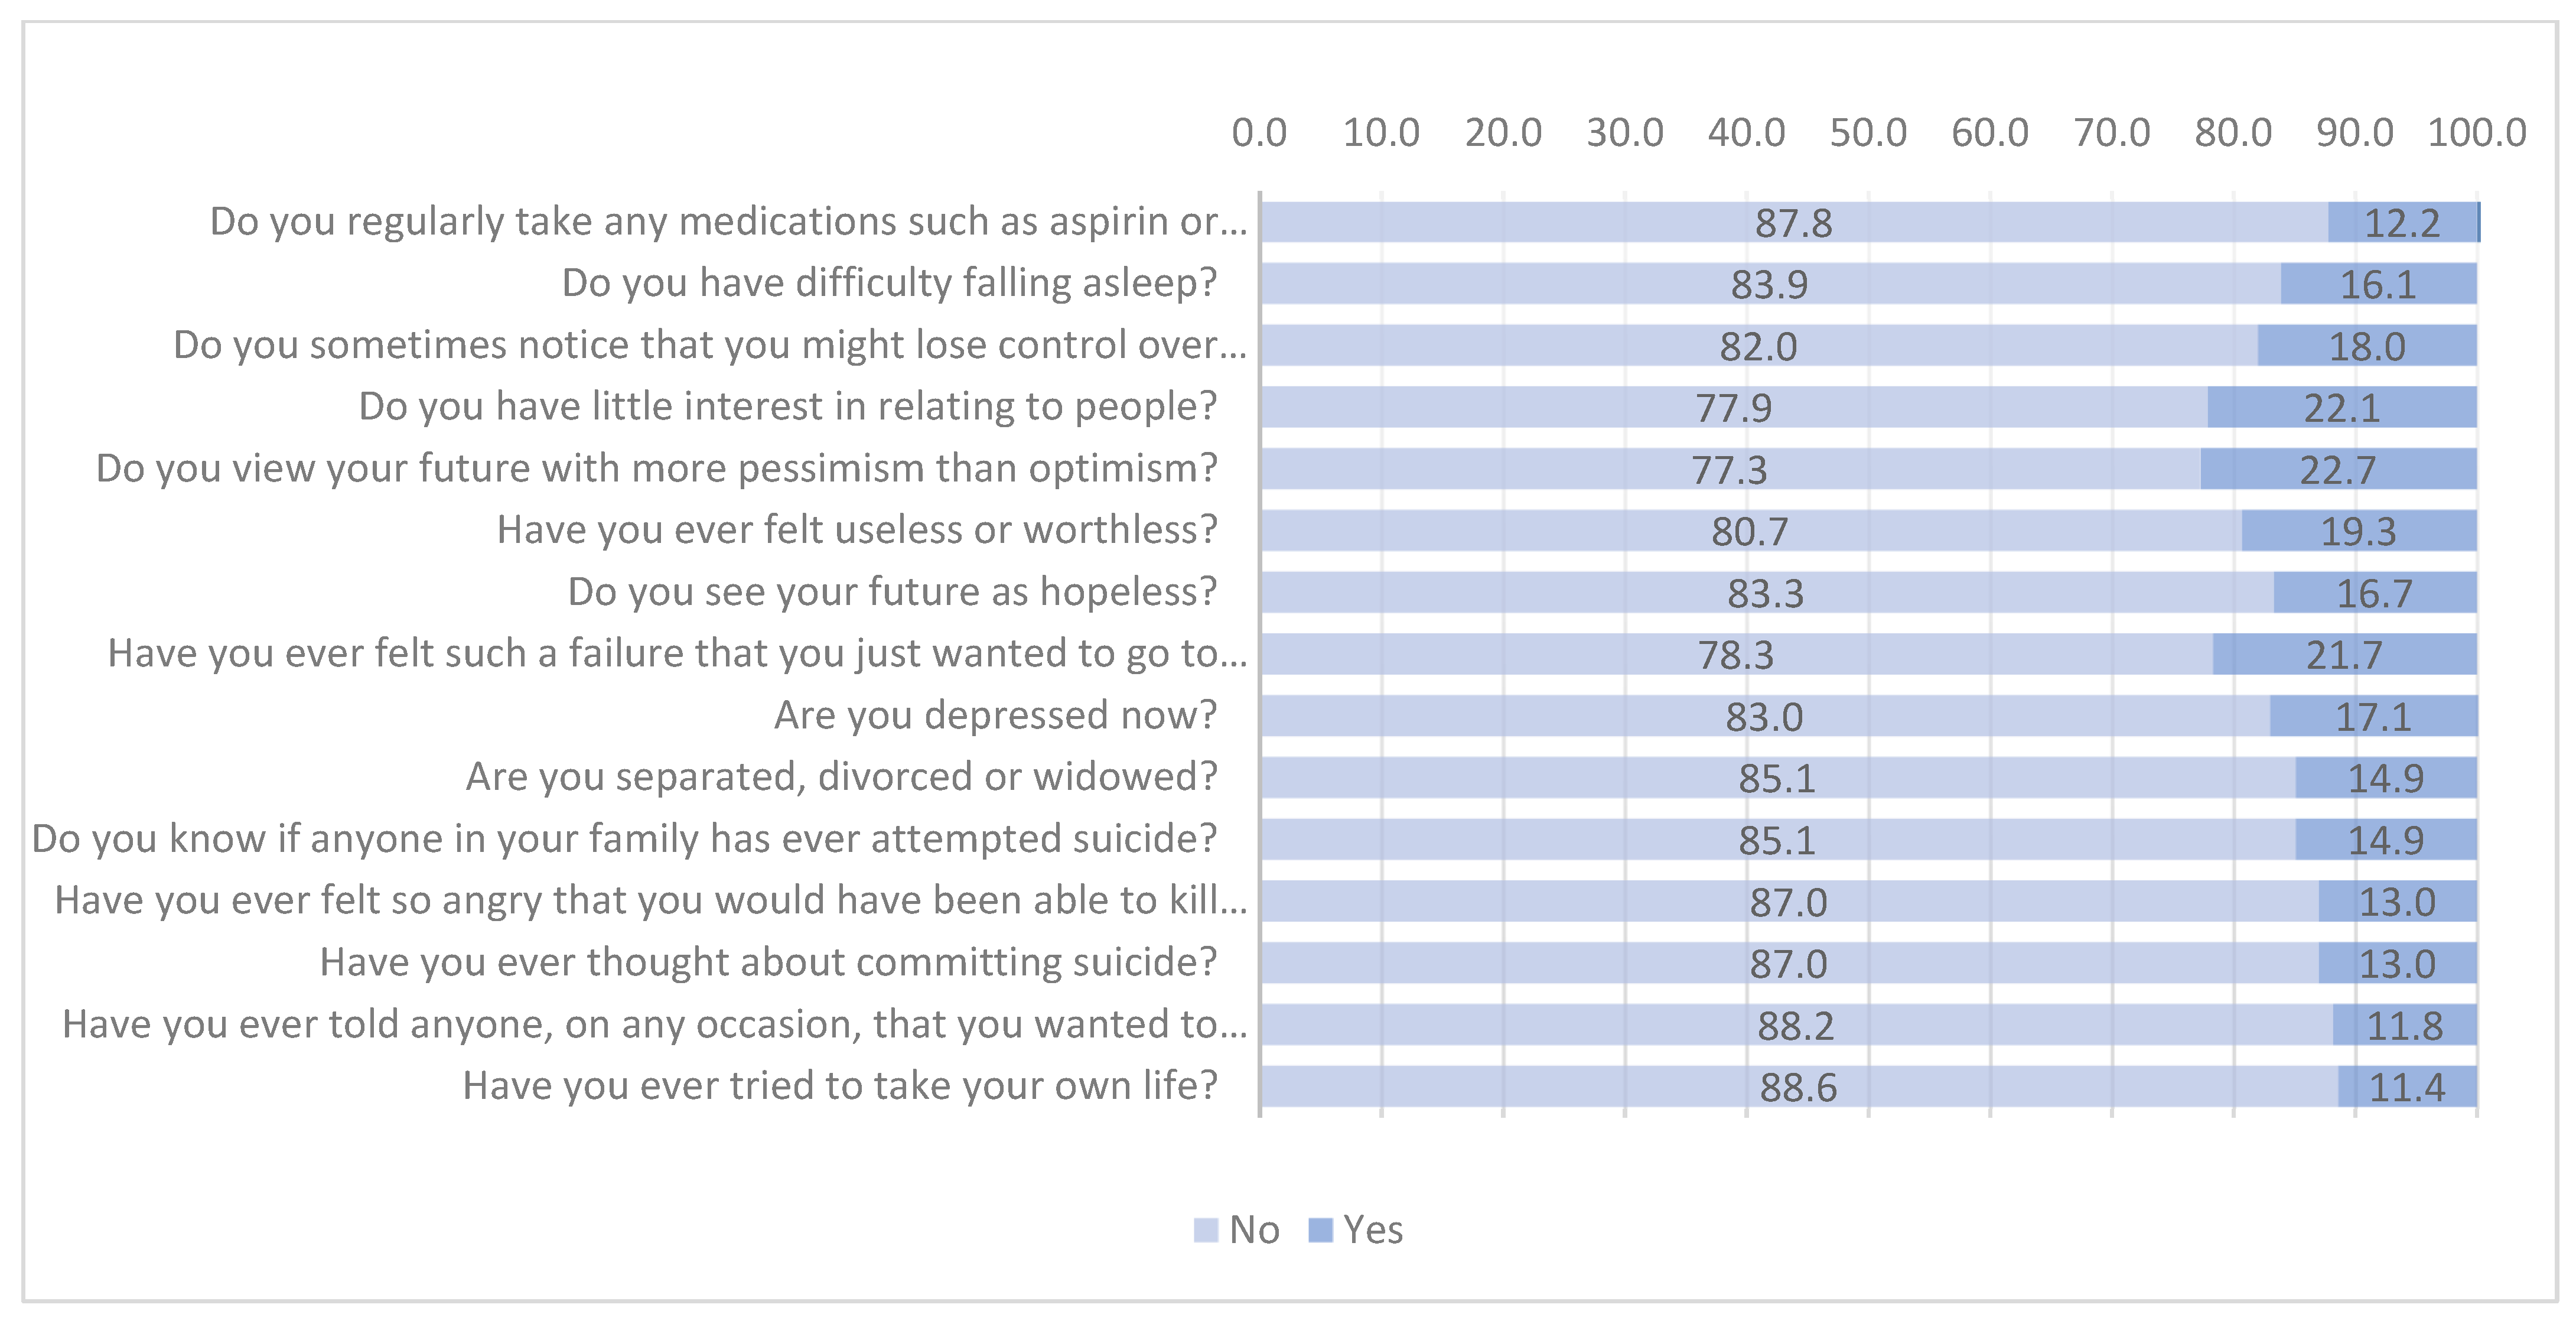Select the 'Yes' legend label
This screenshot has width=2576, height=1324.
(x=1372, y=1230)
